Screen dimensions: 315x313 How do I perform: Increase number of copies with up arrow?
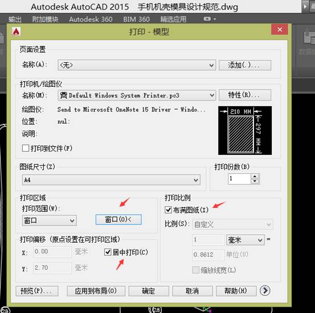[255, 176]
